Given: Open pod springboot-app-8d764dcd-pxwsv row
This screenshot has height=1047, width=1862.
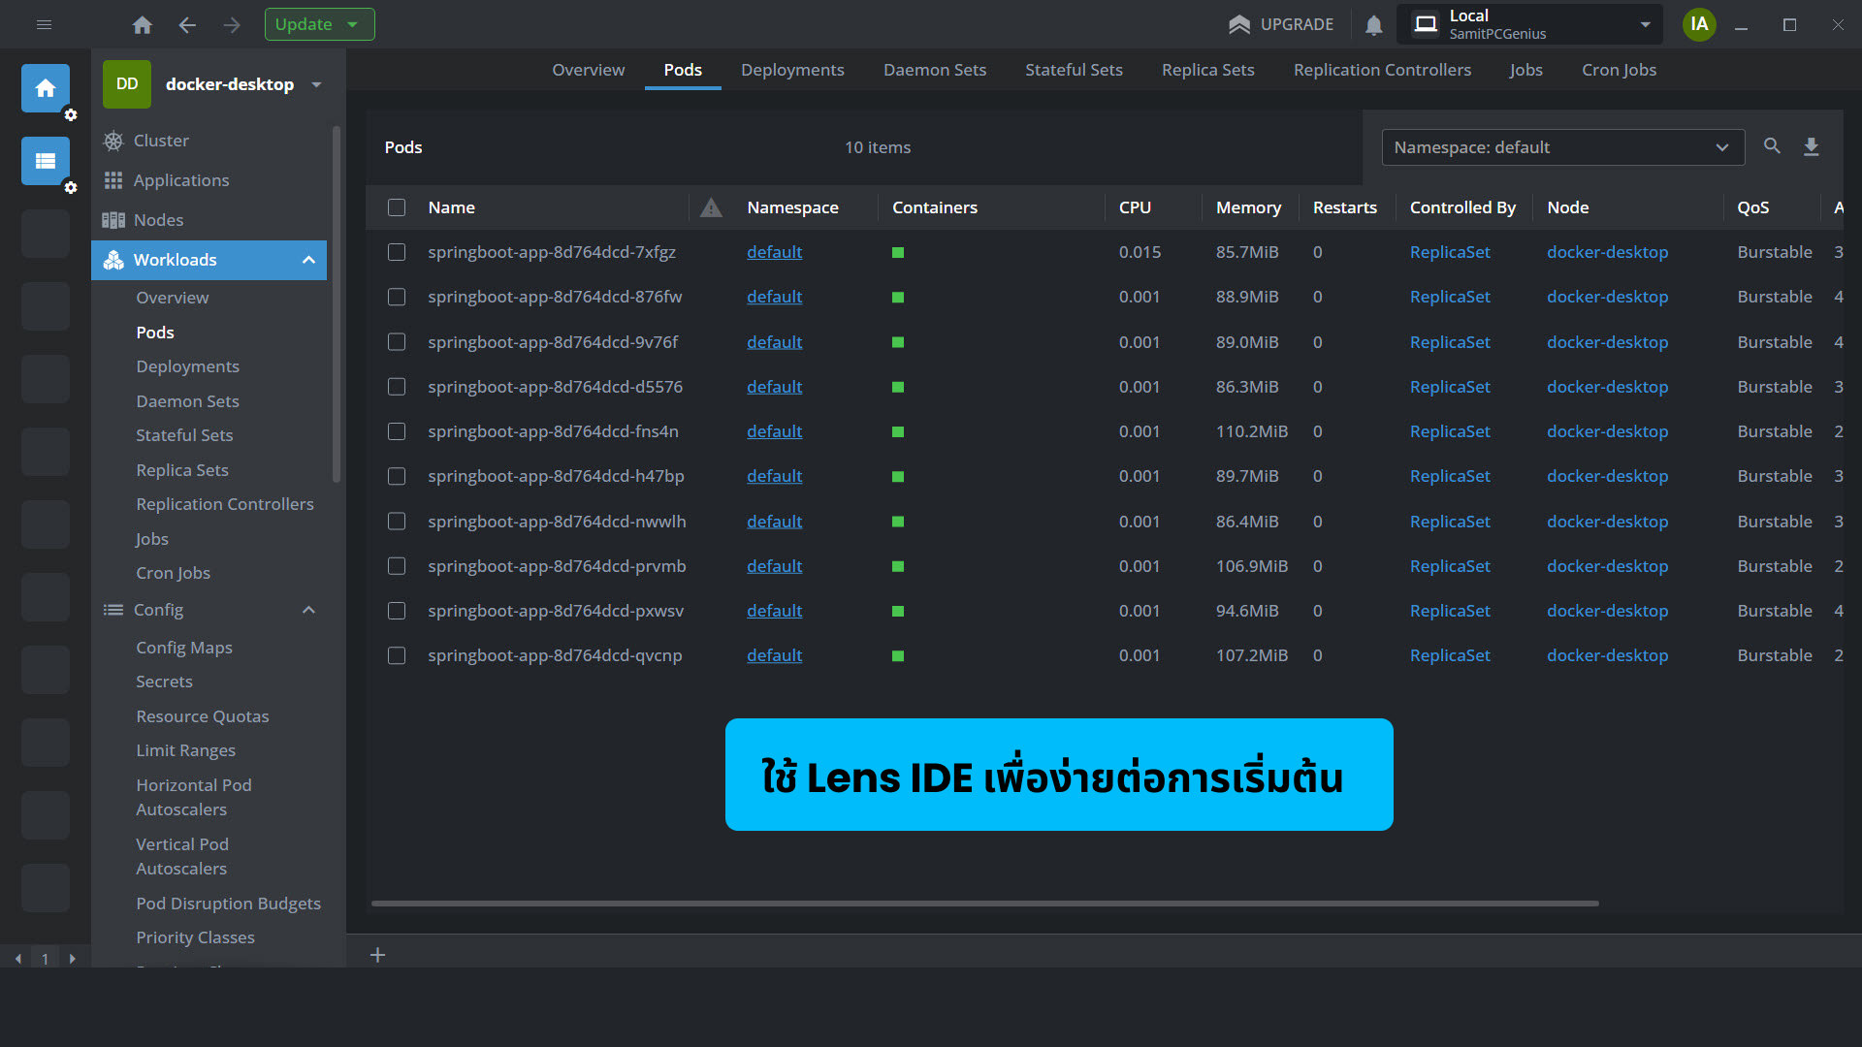Looking at the screenshot, I should point(1104,611).
